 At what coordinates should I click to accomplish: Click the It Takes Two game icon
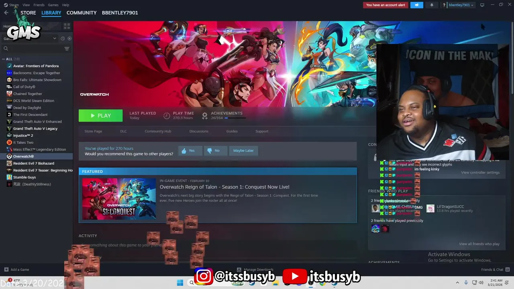pos(9,142)
